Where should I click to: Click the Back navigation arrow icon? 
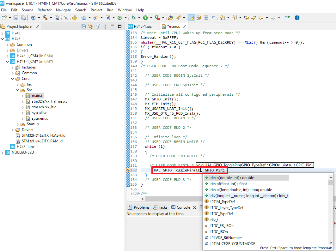coord(261,18)
